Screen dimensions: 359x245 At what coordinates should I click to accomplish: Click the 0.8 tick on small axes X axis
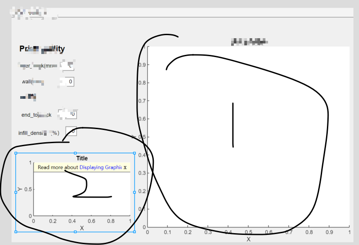(111, 221)
